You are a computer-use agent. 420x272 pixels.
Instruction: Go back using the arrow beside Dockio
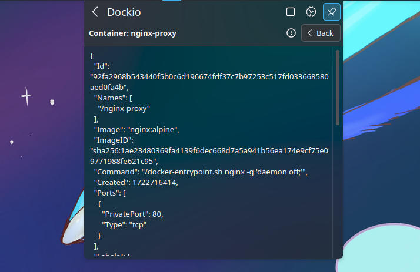click(x=95, y=12)
